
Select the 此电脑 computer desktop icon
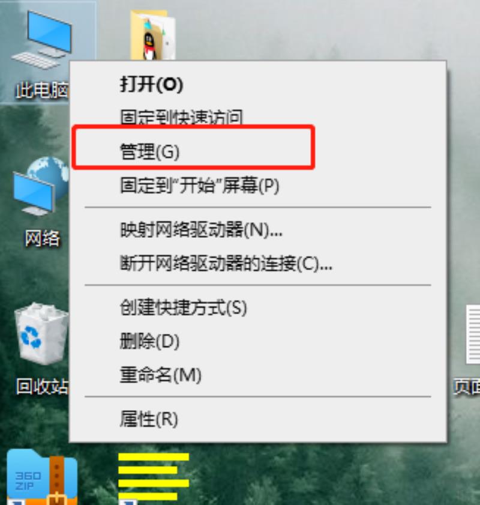point(42,39)
